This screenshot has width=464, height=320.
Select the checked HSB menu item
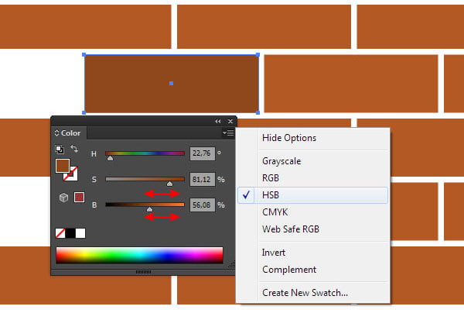pos(312,195)
